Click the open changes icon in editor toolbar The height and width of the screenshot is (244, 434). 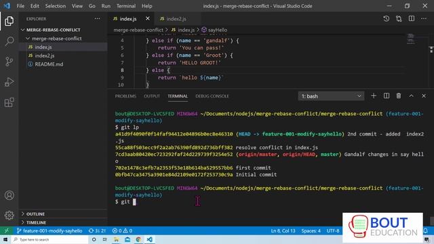click(399, 18)
